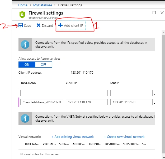The height and width of the screenshot is (159, 165).
Task: Turn Azure services access OFF
Action: tap(44, 65)
